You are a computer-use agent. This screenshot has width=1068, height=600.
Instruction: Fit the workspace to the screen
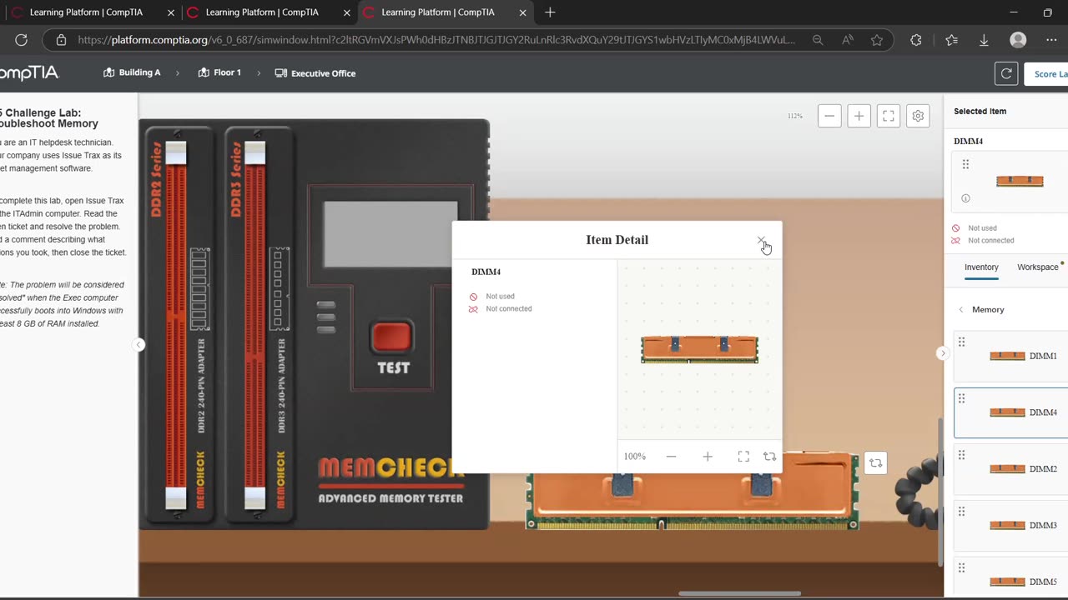click(x=889, y=117)
